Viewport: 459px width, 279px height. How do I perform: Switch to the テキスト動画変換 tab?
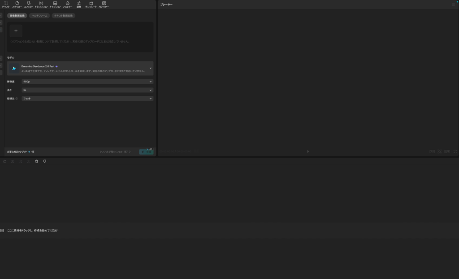[x=63, y=16]
